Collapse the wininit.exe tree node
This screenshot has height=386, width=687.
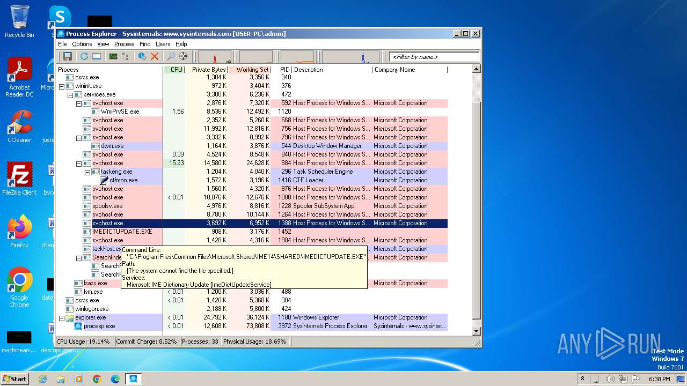pyautogui.click(x=61, y=86)
